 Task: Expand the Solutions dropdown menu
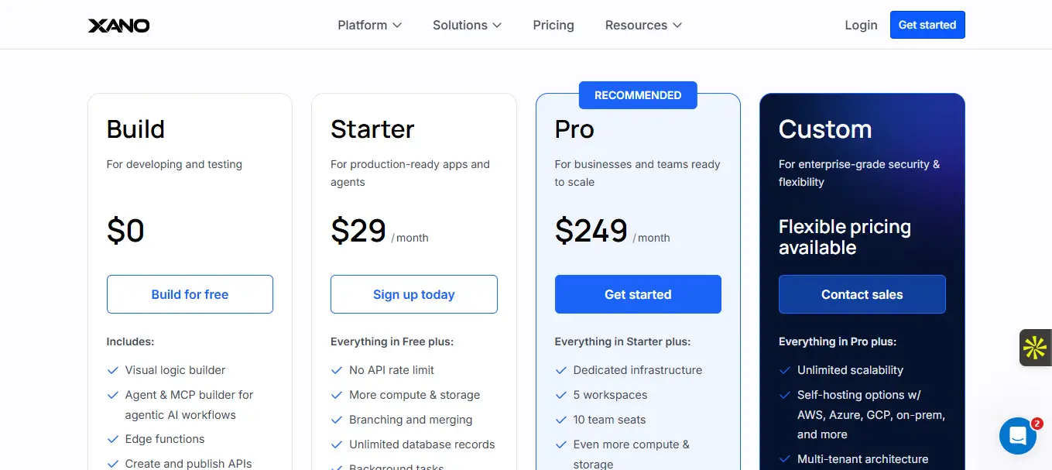(x=467, y=26)
